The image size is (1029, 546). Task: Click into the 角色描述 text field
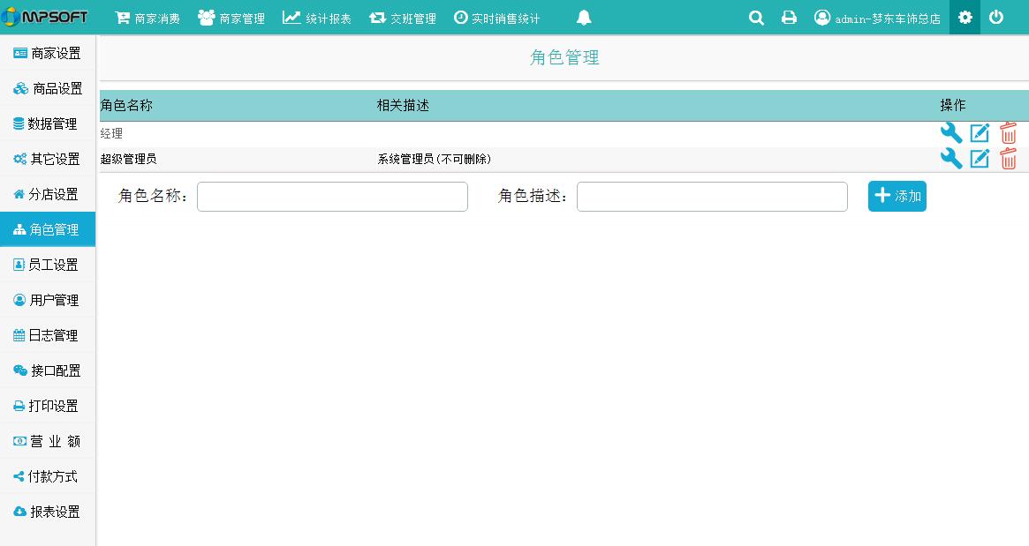[712, 197]
